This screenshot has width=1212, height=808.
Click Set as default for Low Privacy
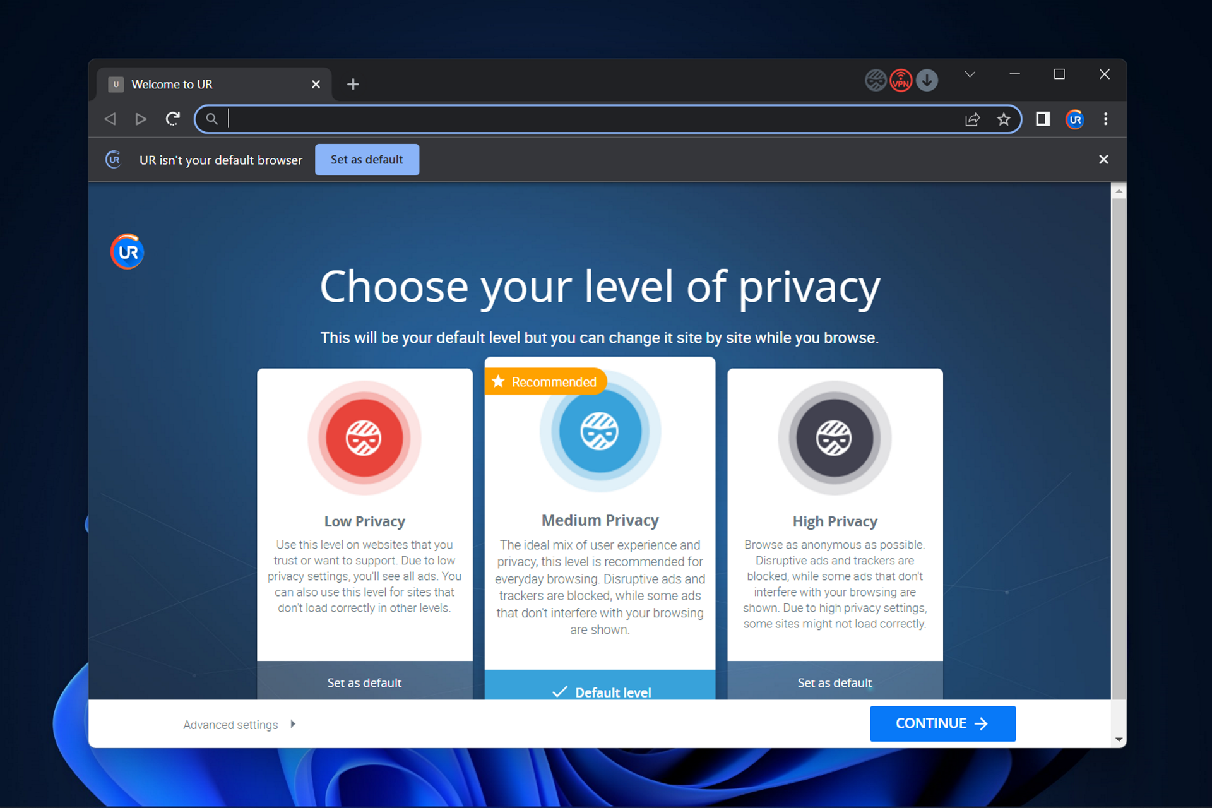[x=364, y=682]
